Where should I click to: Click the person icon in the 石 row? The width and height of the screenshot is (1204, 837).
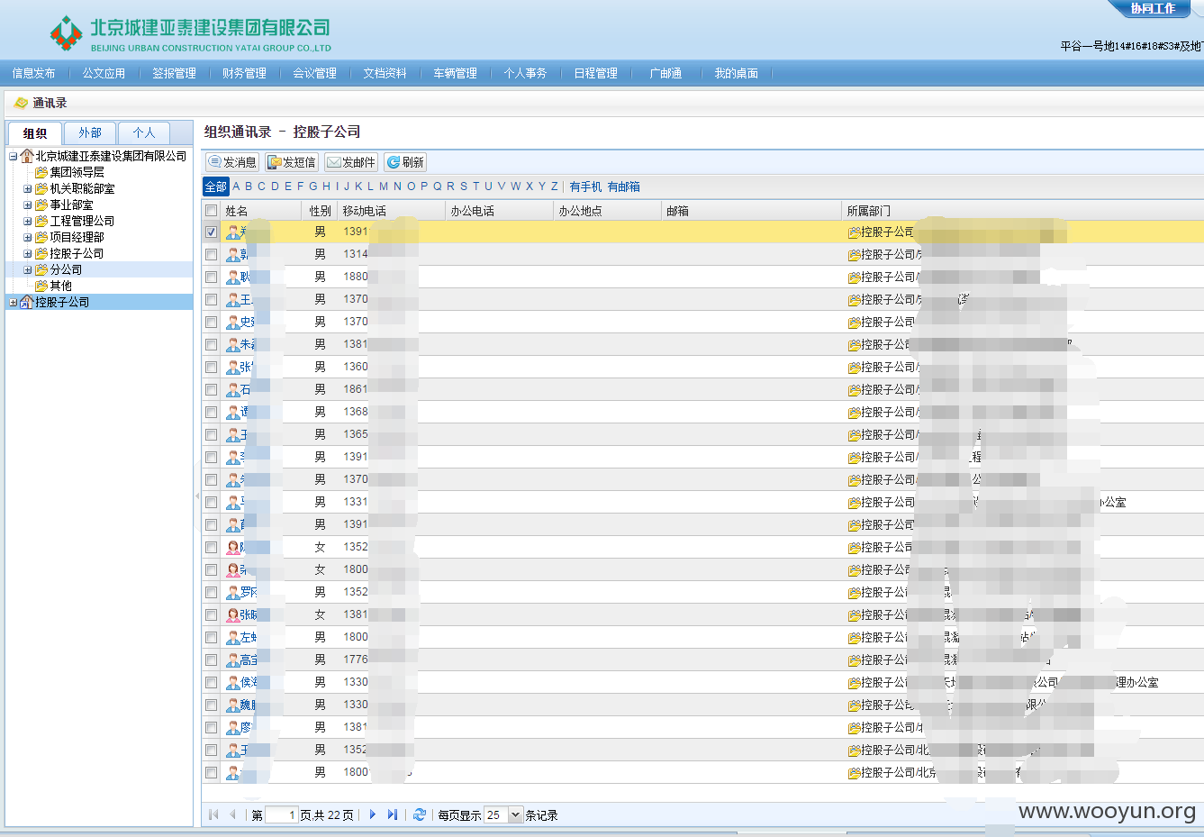click(232, 389)
